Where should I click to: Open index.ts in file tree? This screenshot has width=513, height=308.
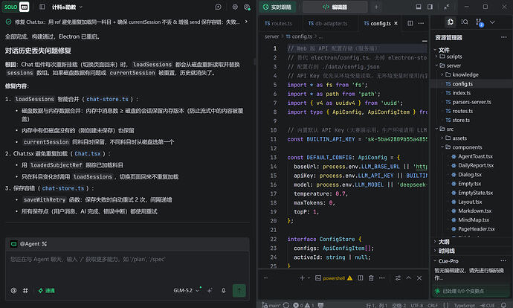tap(461, 93)
